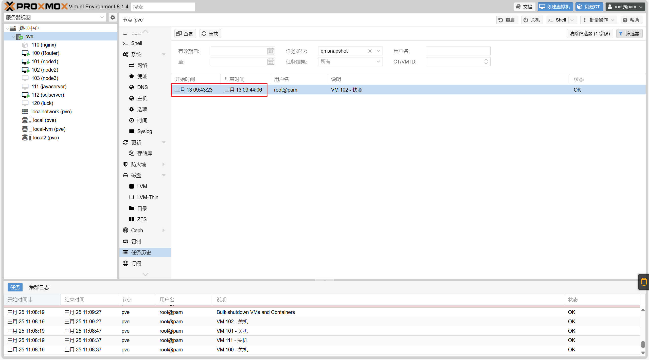
Task: Select the VM 102 - 快照 task row
Action: (x=408, y=90)
